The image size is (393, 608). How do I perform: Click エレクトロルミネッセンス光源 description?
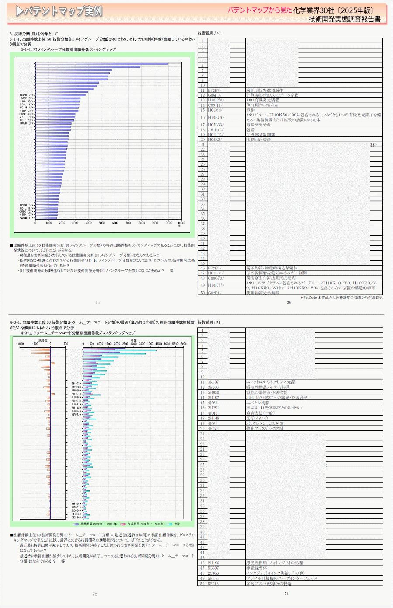pos(271,382)
